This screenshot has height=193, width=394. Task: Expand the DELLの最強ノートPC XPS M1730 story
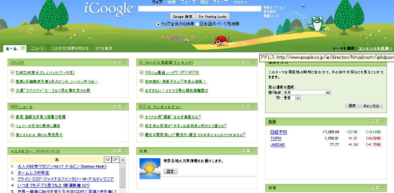point(141,72)
